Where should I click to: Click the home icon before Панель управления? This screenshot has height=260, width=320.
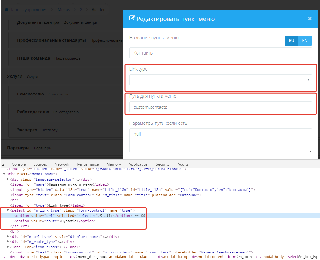pyautogui.click(x=6, y=9)
